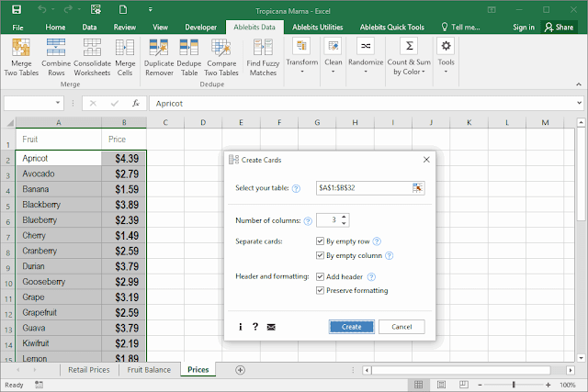Open Dedupe Table tool
Viewport: 588px width, 392px height.
pos(189,57)
